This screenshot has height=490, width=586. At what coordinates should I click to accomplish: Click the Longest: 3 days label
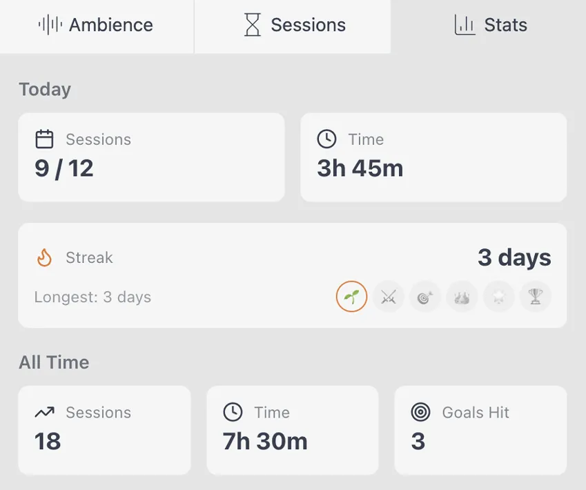click(x=92, y=297)
